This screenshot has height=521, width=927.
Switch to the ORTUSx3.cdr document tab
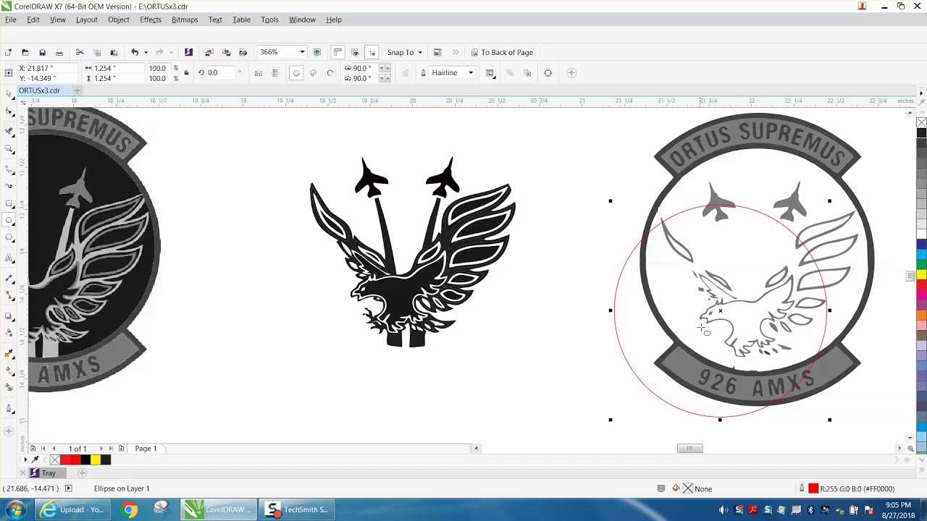[x=39, y=90]
